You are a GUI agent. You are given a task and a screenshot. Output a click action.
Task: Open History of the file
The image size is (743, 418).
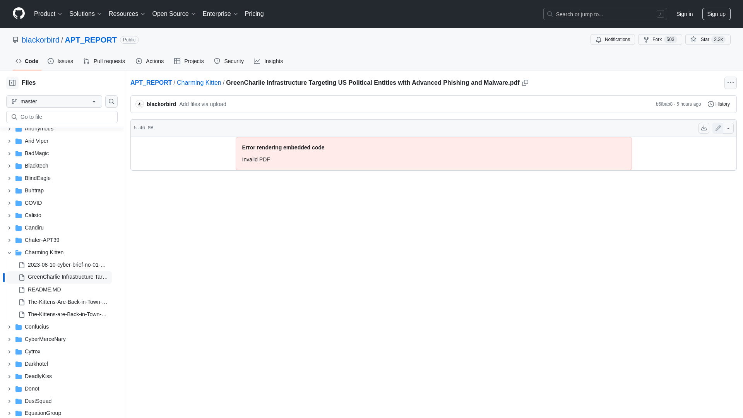pyautogui.click(x=719, y=104)
